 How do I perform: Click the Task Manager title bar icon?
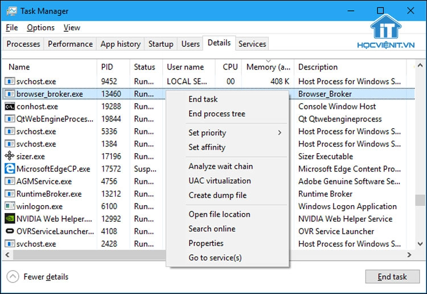pos(11,11)
